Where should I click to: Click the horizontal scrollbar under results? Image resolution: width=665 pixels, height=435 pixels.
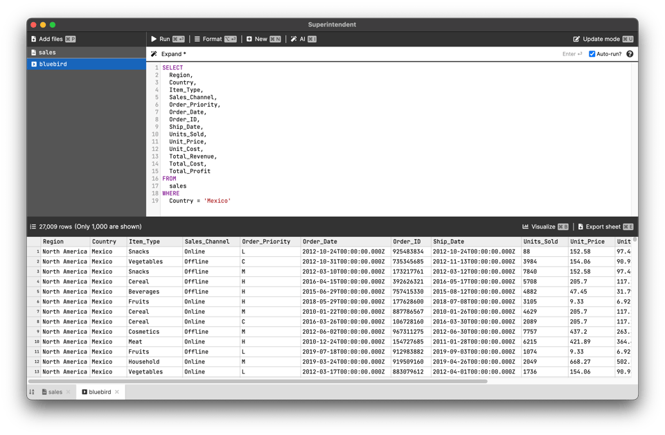pos(256,381)
